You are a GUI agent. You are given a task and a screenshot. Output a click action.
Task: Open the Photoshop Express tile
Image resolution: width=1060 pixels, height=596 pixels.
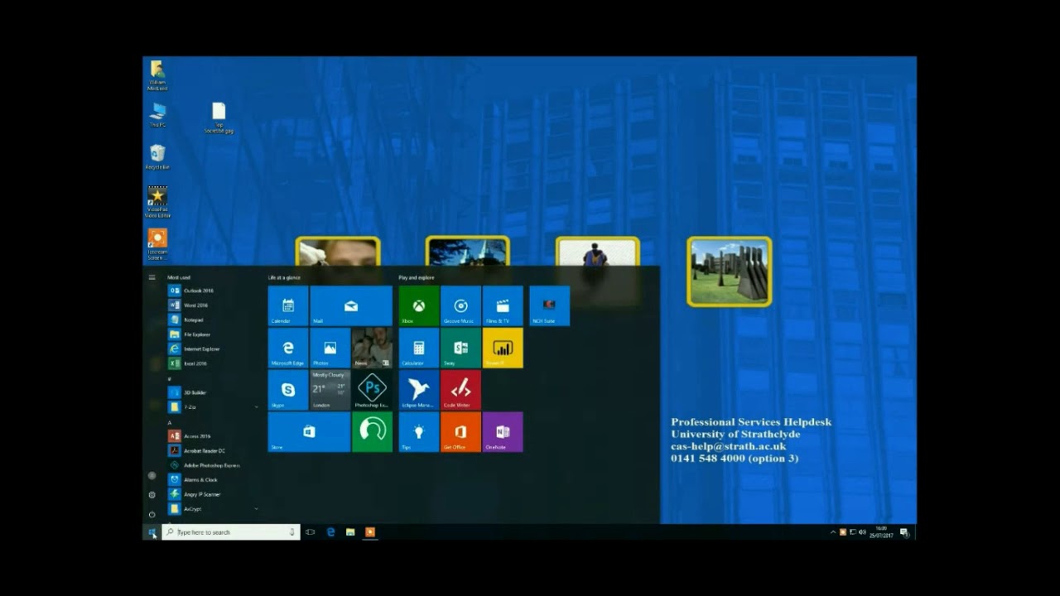point(372,390)
